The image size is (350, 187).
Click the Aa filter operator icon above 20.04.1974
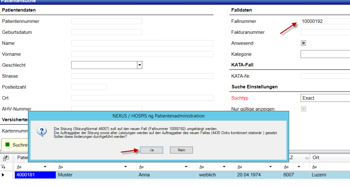[240, 167]
